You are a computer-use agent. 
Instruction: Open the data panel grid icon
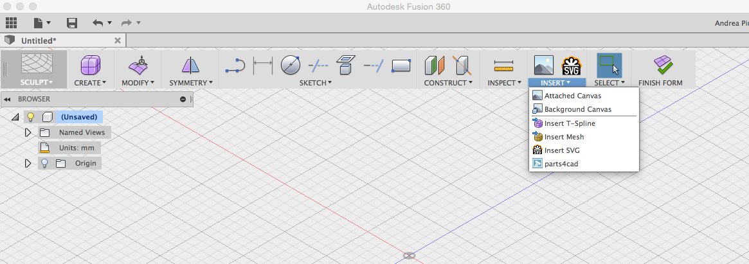11,22
